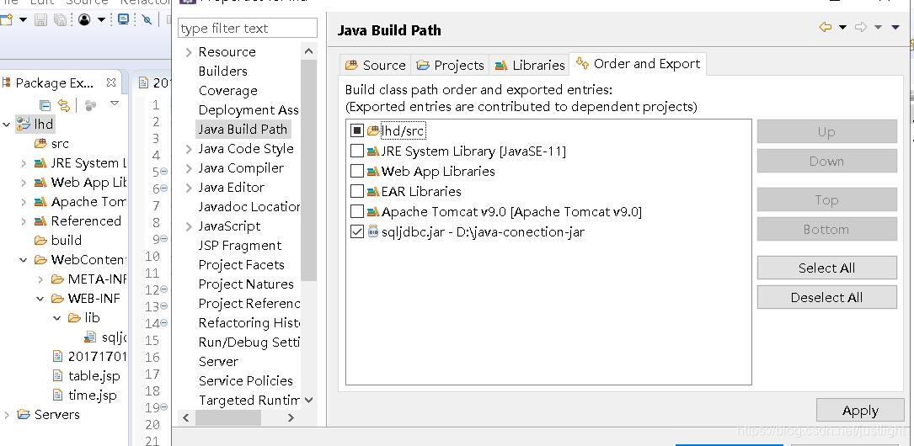Image resolution: width=914 pixels, height=446 pixels.
Task: Click the editor tab's JSP file icon
Action: (x=143, y=82)
